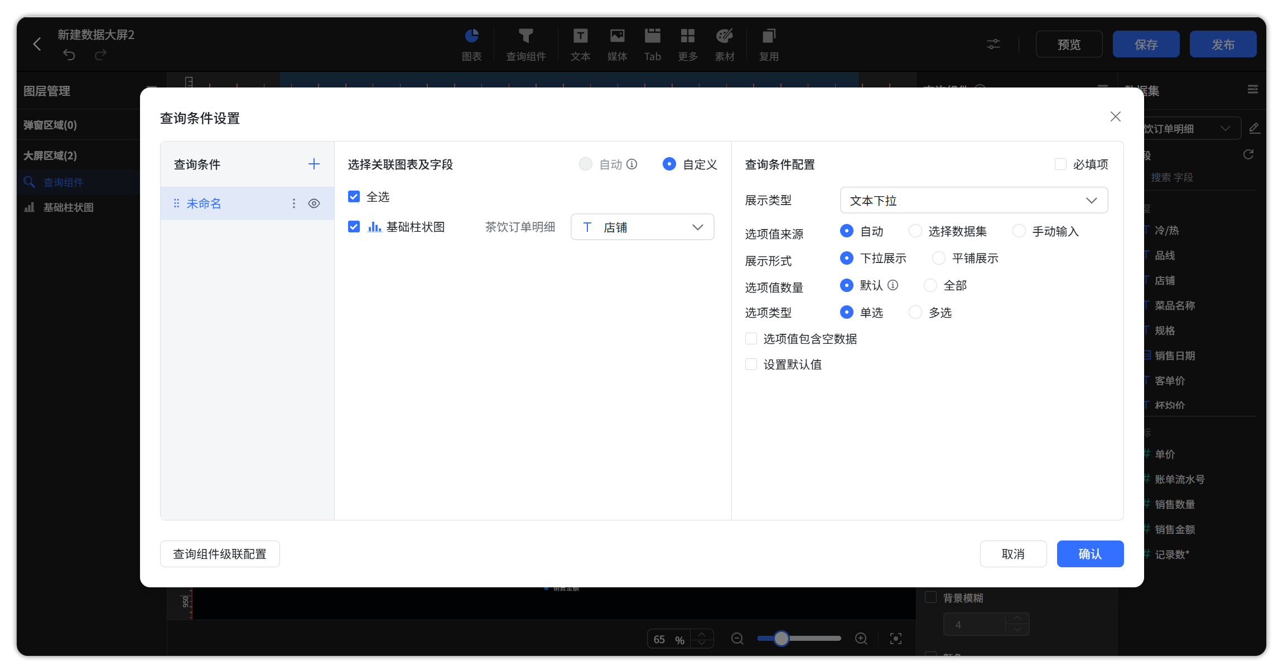1283x667 pixels.
Task: Click the 预览 preview button
Action: click(1069, 44)
